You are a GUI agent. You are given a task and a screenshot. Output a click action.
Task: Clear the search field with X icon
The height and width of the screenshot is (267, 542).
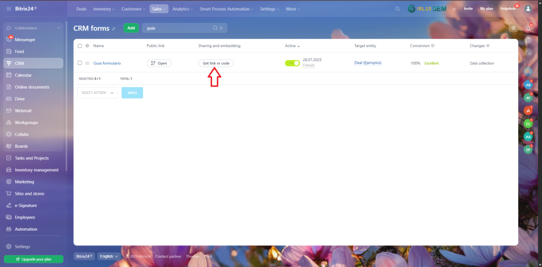point(221,28)
